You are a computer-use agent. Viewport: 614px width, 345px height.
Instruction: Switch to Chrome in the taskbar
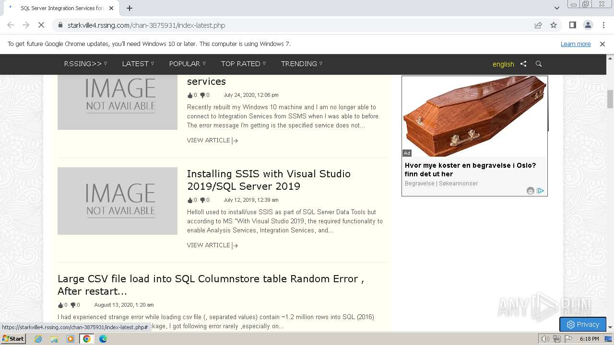[87, 339]
